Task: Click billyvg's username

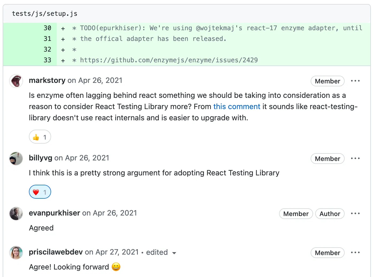Action: click(40, 158)
